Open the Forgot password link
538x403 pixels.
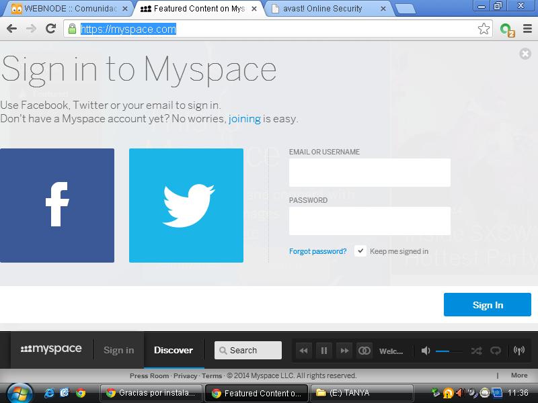pyautogui.click(x=317, y=251)
